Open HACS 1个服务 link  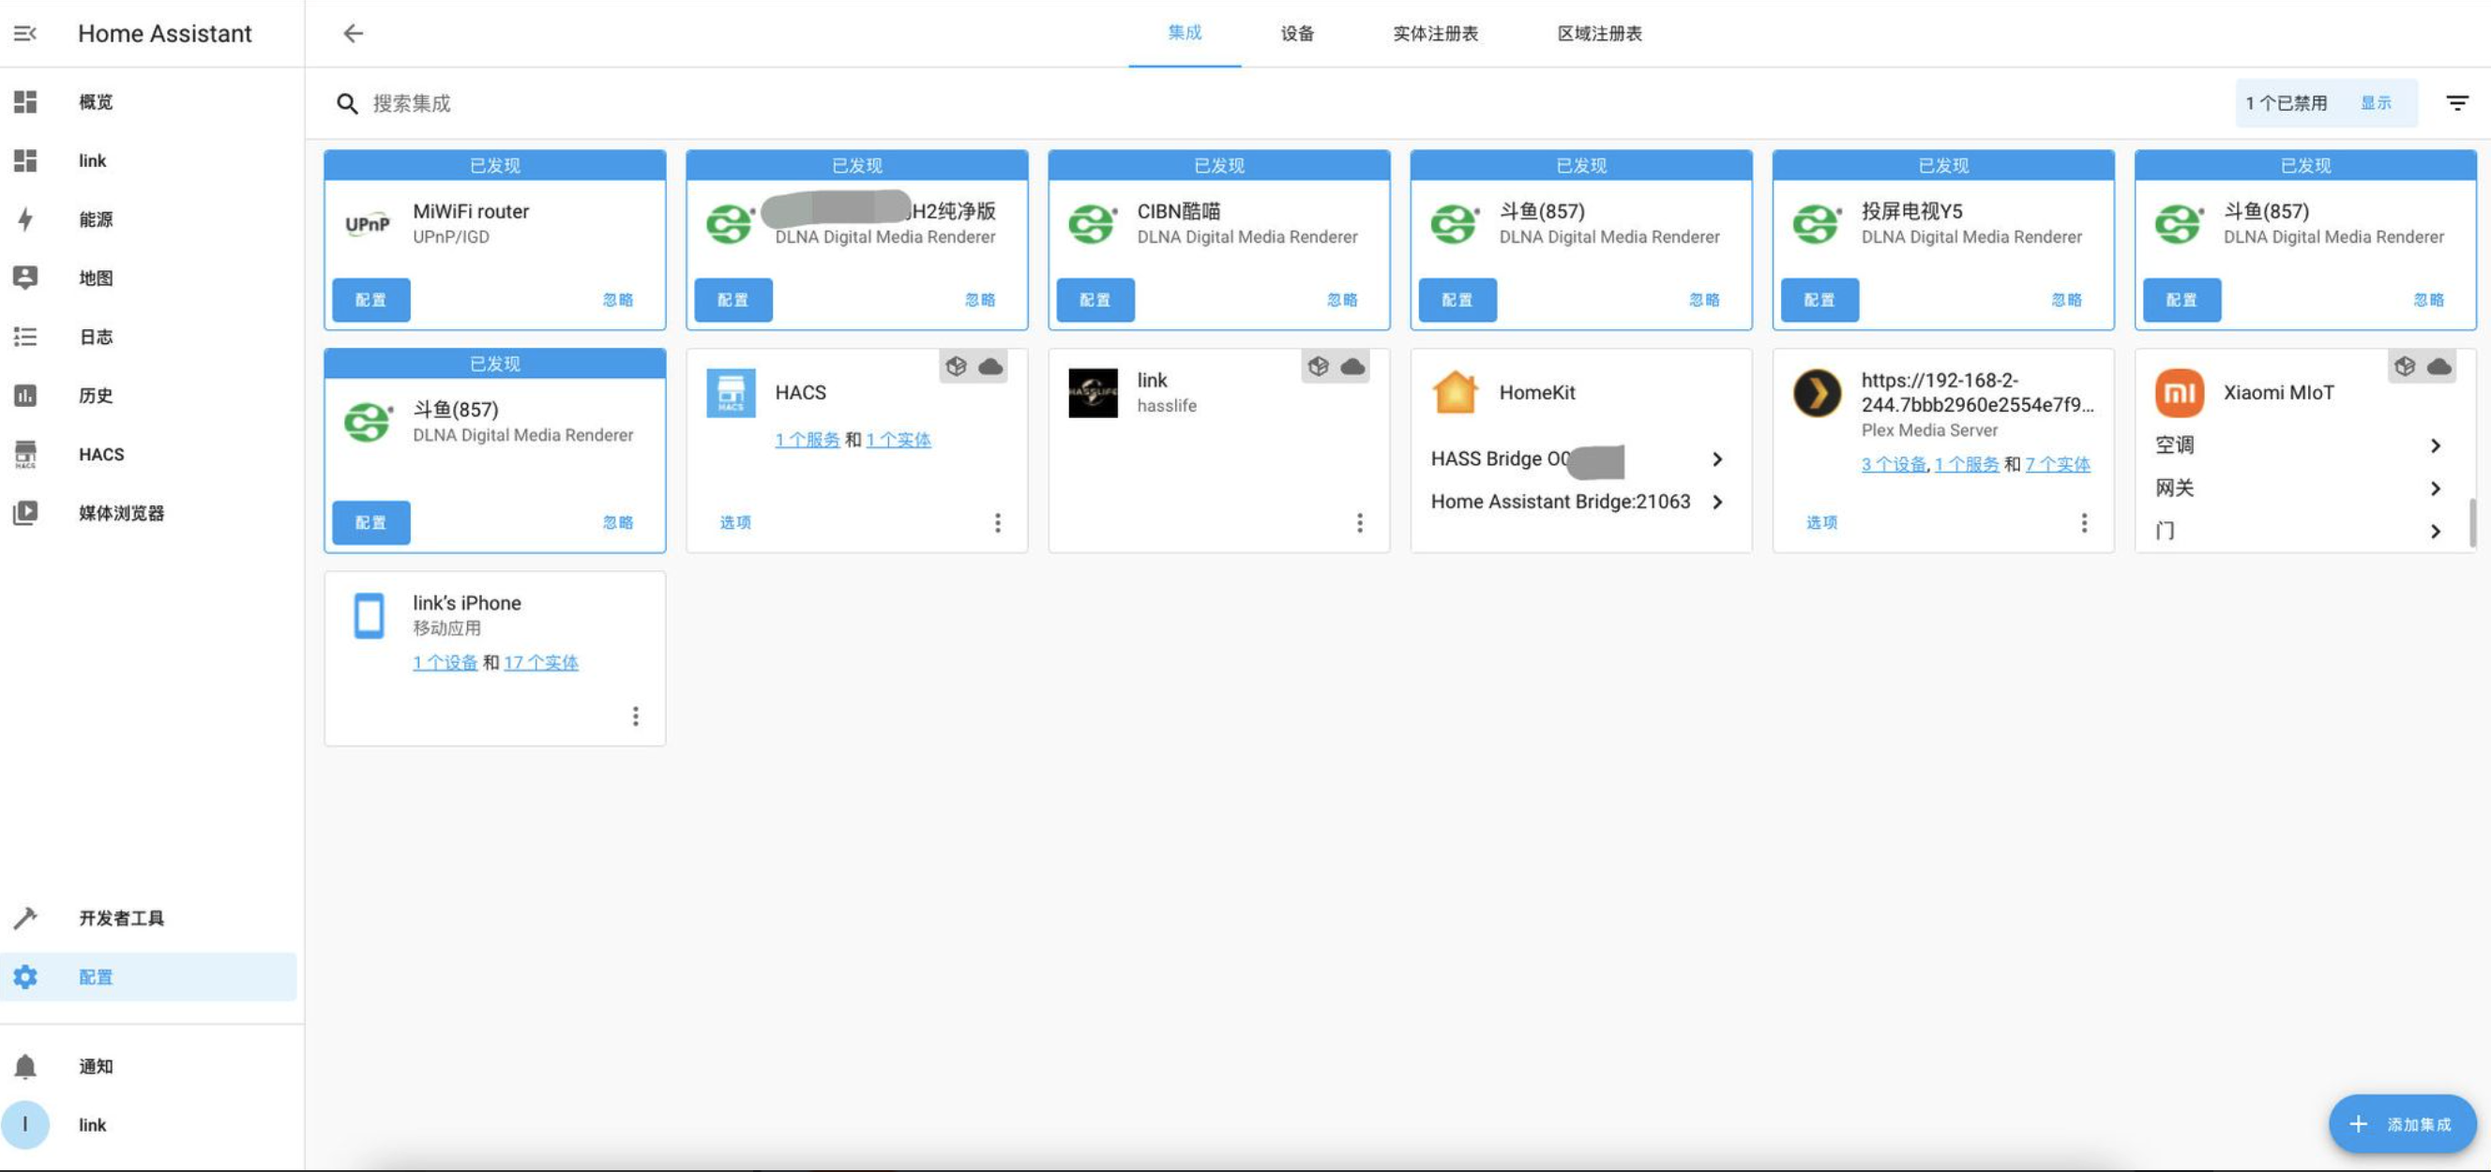click(x=808, y=440)
